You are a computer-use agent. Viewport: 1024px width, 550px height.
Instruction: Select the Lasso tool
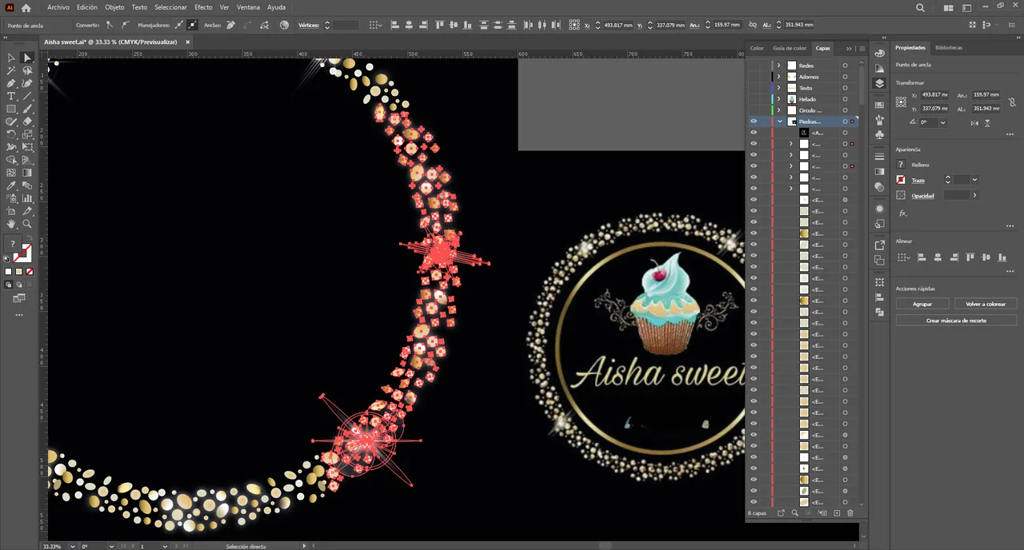click(x=27, y=70)
